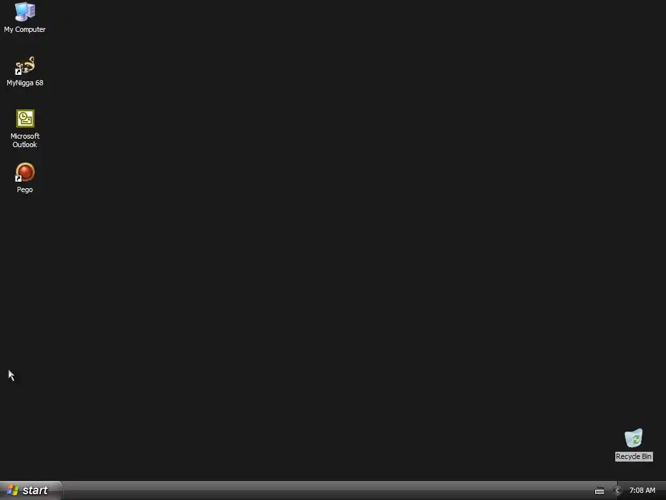Click shortcut arrow overlay on raccoon icon
This screenshot has width=666, height=500.
click(x=18, y=72)
